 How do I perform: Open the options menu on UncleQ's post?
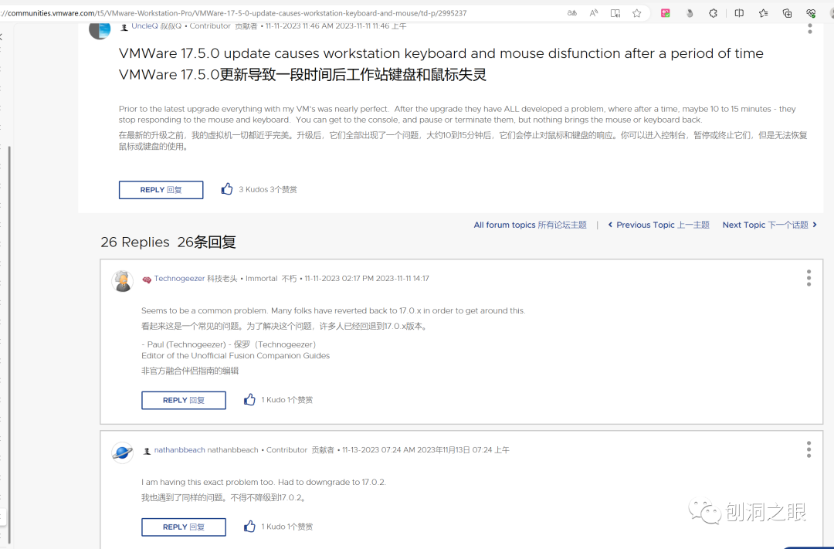809,28
